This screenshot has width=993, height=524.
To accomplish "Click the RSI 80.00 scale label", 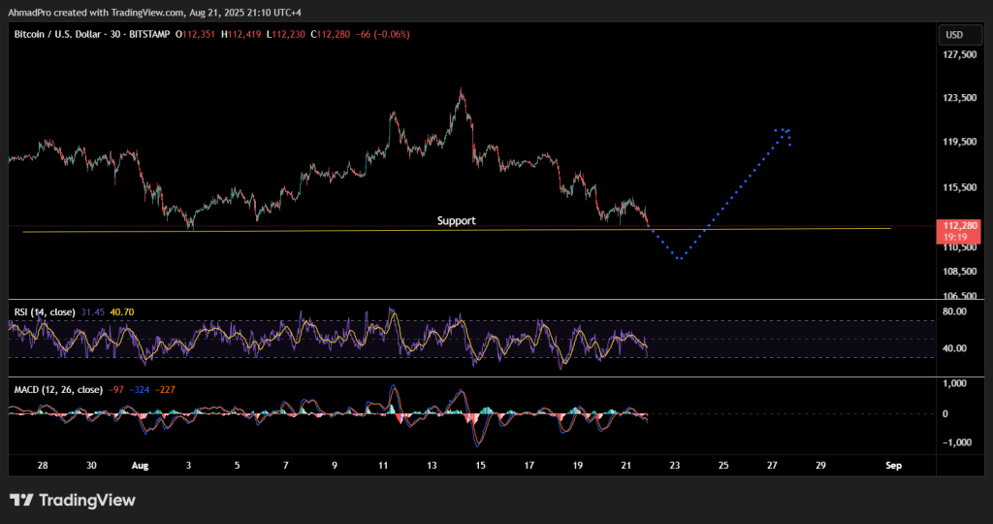I will 955,311.
